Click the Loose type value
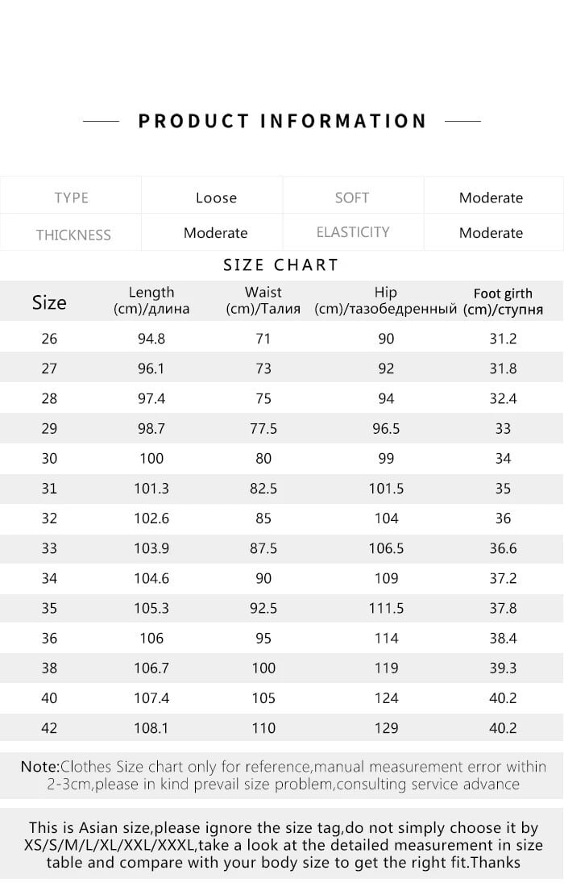The height and width of the screenshot is (891, 564). click(x=216, y=198)
